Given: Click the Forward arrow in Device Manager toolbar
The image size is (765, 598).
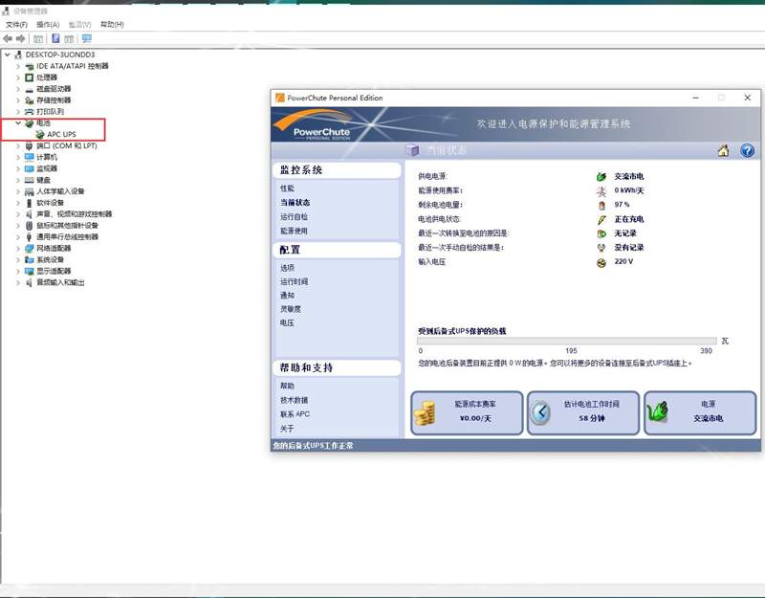Looking at the screenshot, I should [20, 38].
